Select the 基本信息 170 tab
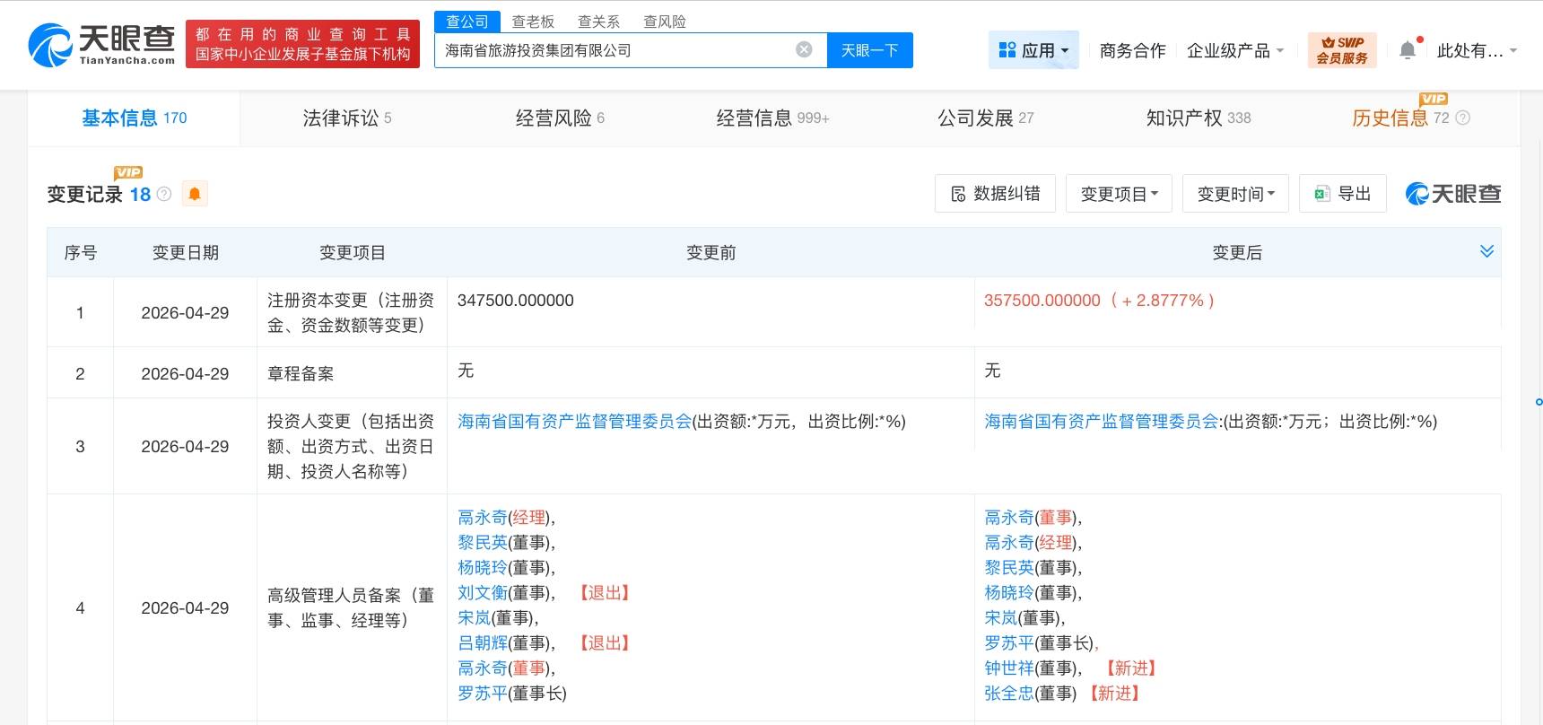The width and height of the screenshot is (1543, 725). tap(135, 118)
